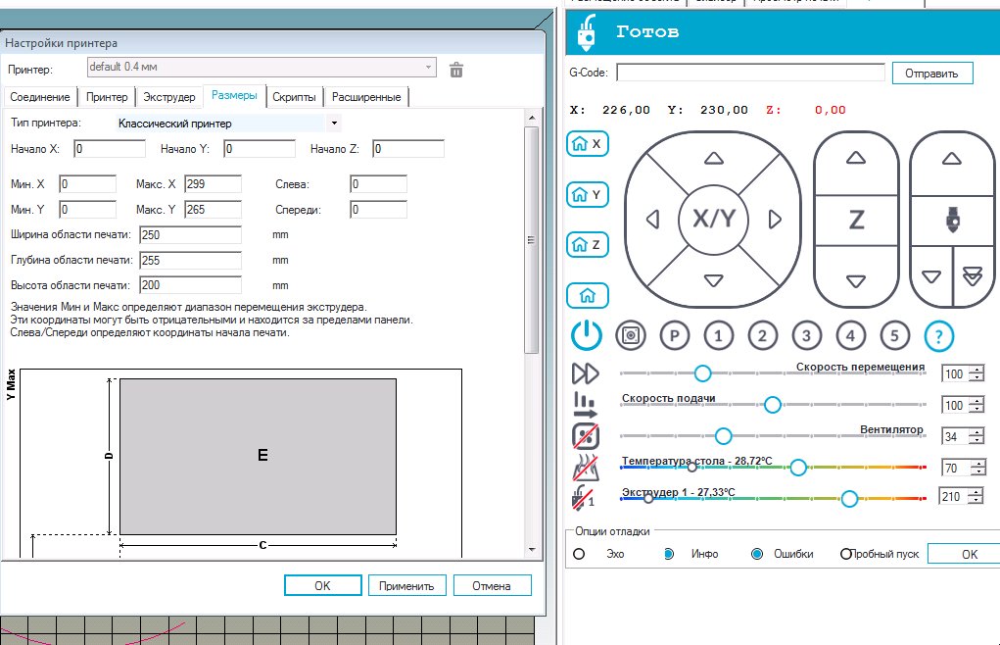Click settings panel vertical scrollbar
The height and width of the screenshot is (645, 1000).
532,240
